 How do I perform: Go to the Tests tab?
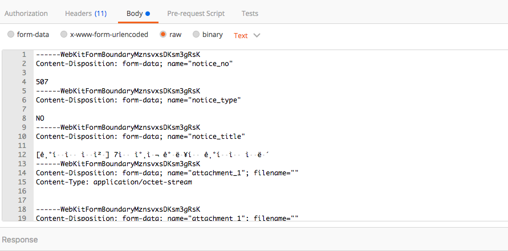250,13
